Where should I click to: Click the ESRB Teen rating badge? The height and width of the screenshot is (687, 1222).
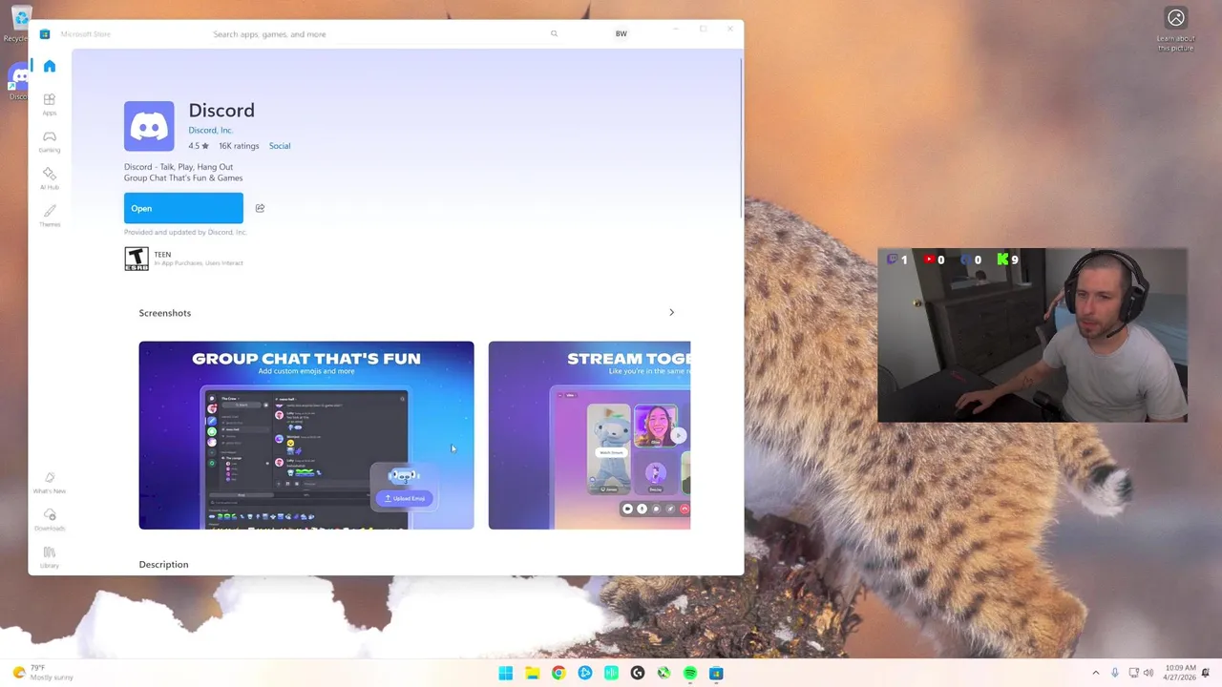point(137,259)
